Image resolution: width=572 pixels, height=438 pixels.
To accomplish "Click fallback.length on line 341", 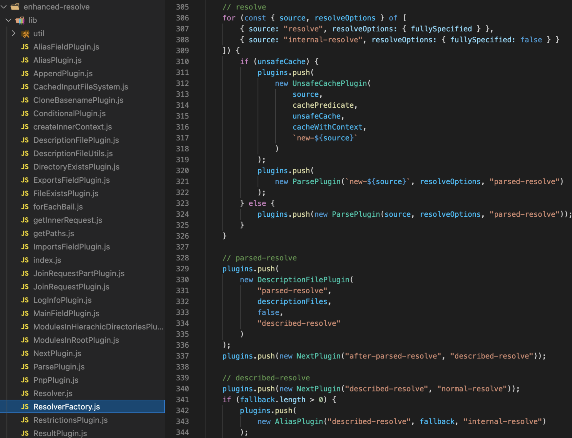I will point(273,400).
